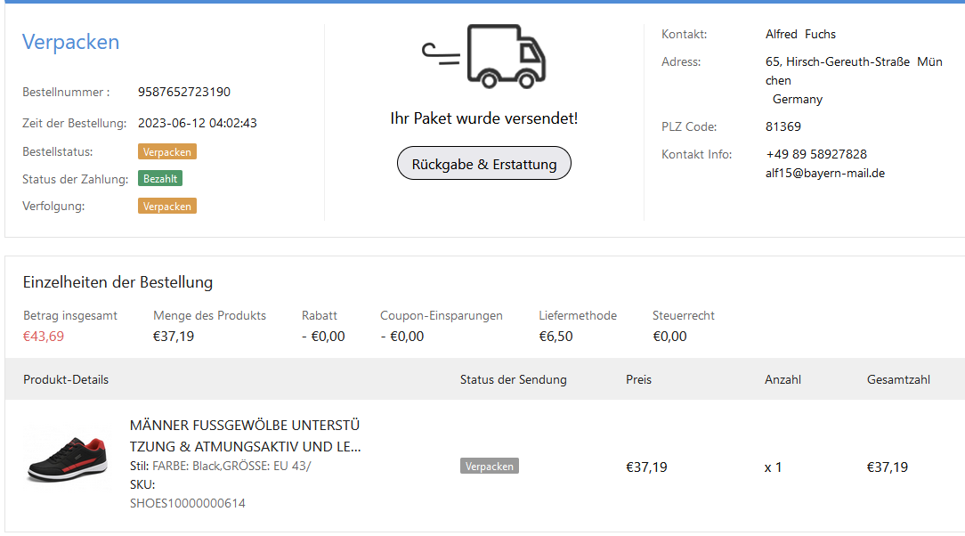Click the SKU code SHOES10000000614
The image size is (965, 536).
pyautogui.click(x=187, y=503)
